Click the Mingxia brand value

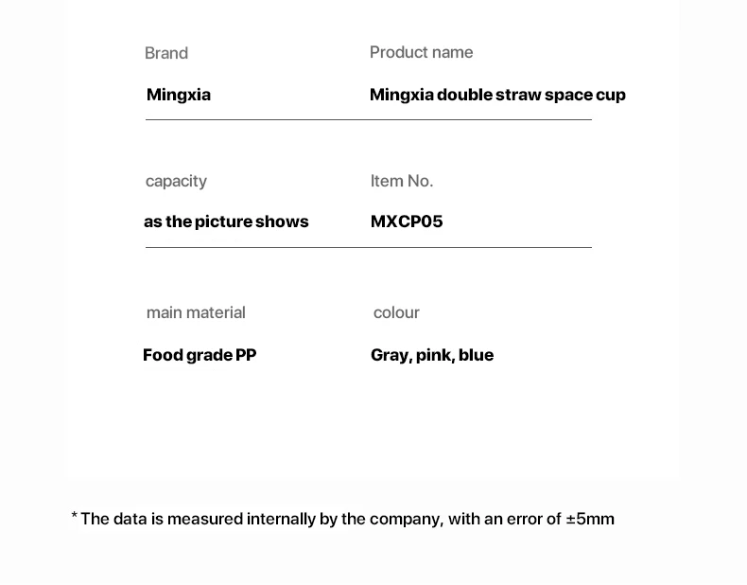point(179,95)
